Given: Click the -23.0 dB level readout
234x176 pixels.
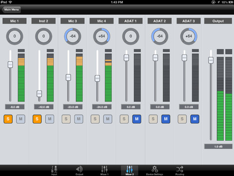Looking at the screenshot, I should point(73,107).
